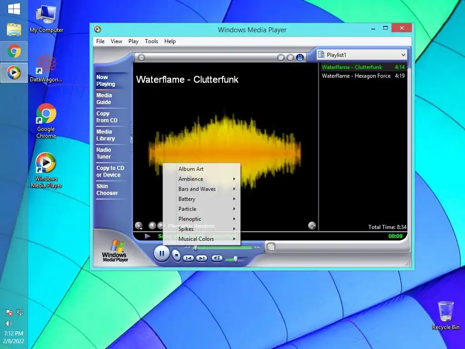Open the Play menu
This screenshot has height=349, width=465.
pos(134,41)
